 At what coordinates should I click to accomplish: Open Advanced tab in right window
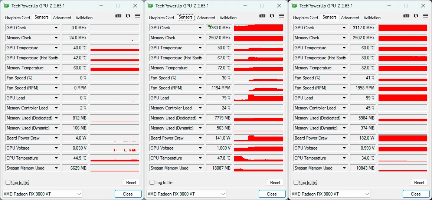(350, 18)
